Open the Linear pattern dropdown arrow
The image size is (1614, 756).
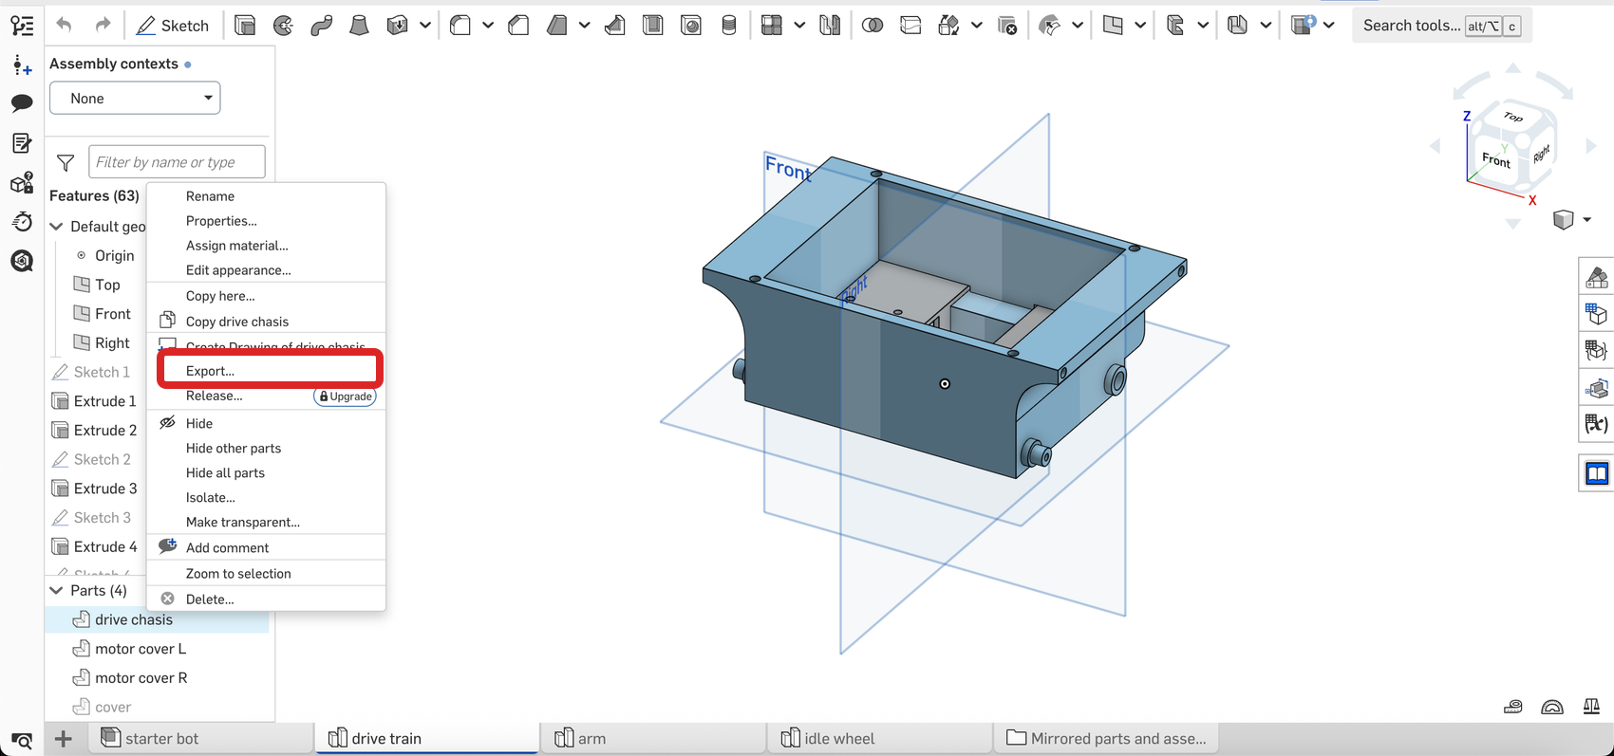pyautogui.click(x=799, y=26)
